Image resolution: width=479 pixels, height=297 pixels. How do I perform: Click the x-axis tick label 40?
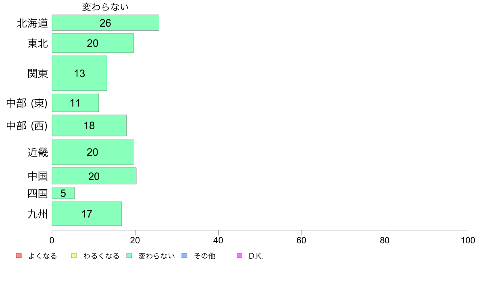coord(218,240)
